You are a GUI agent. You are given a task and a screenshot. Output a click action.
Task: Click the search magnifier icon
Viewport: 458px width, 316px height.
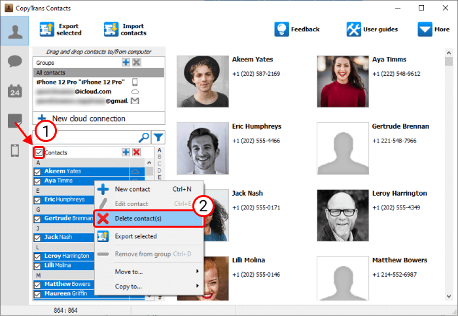(144, 137)
